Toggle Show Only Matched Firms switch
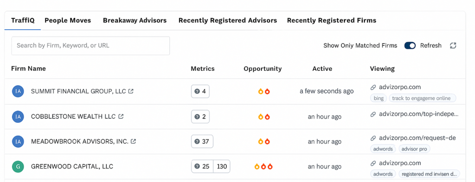This screenshot has height=182, width=475. click(410, 46)
